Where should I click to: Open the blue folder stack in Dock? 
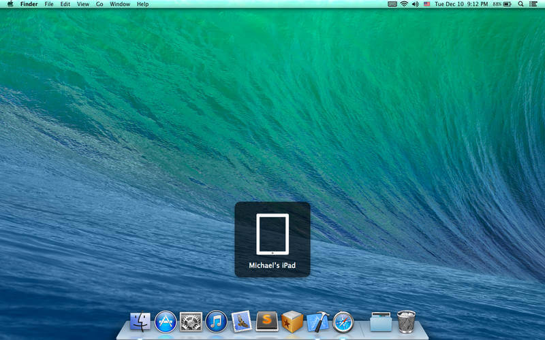pos(381,322)
